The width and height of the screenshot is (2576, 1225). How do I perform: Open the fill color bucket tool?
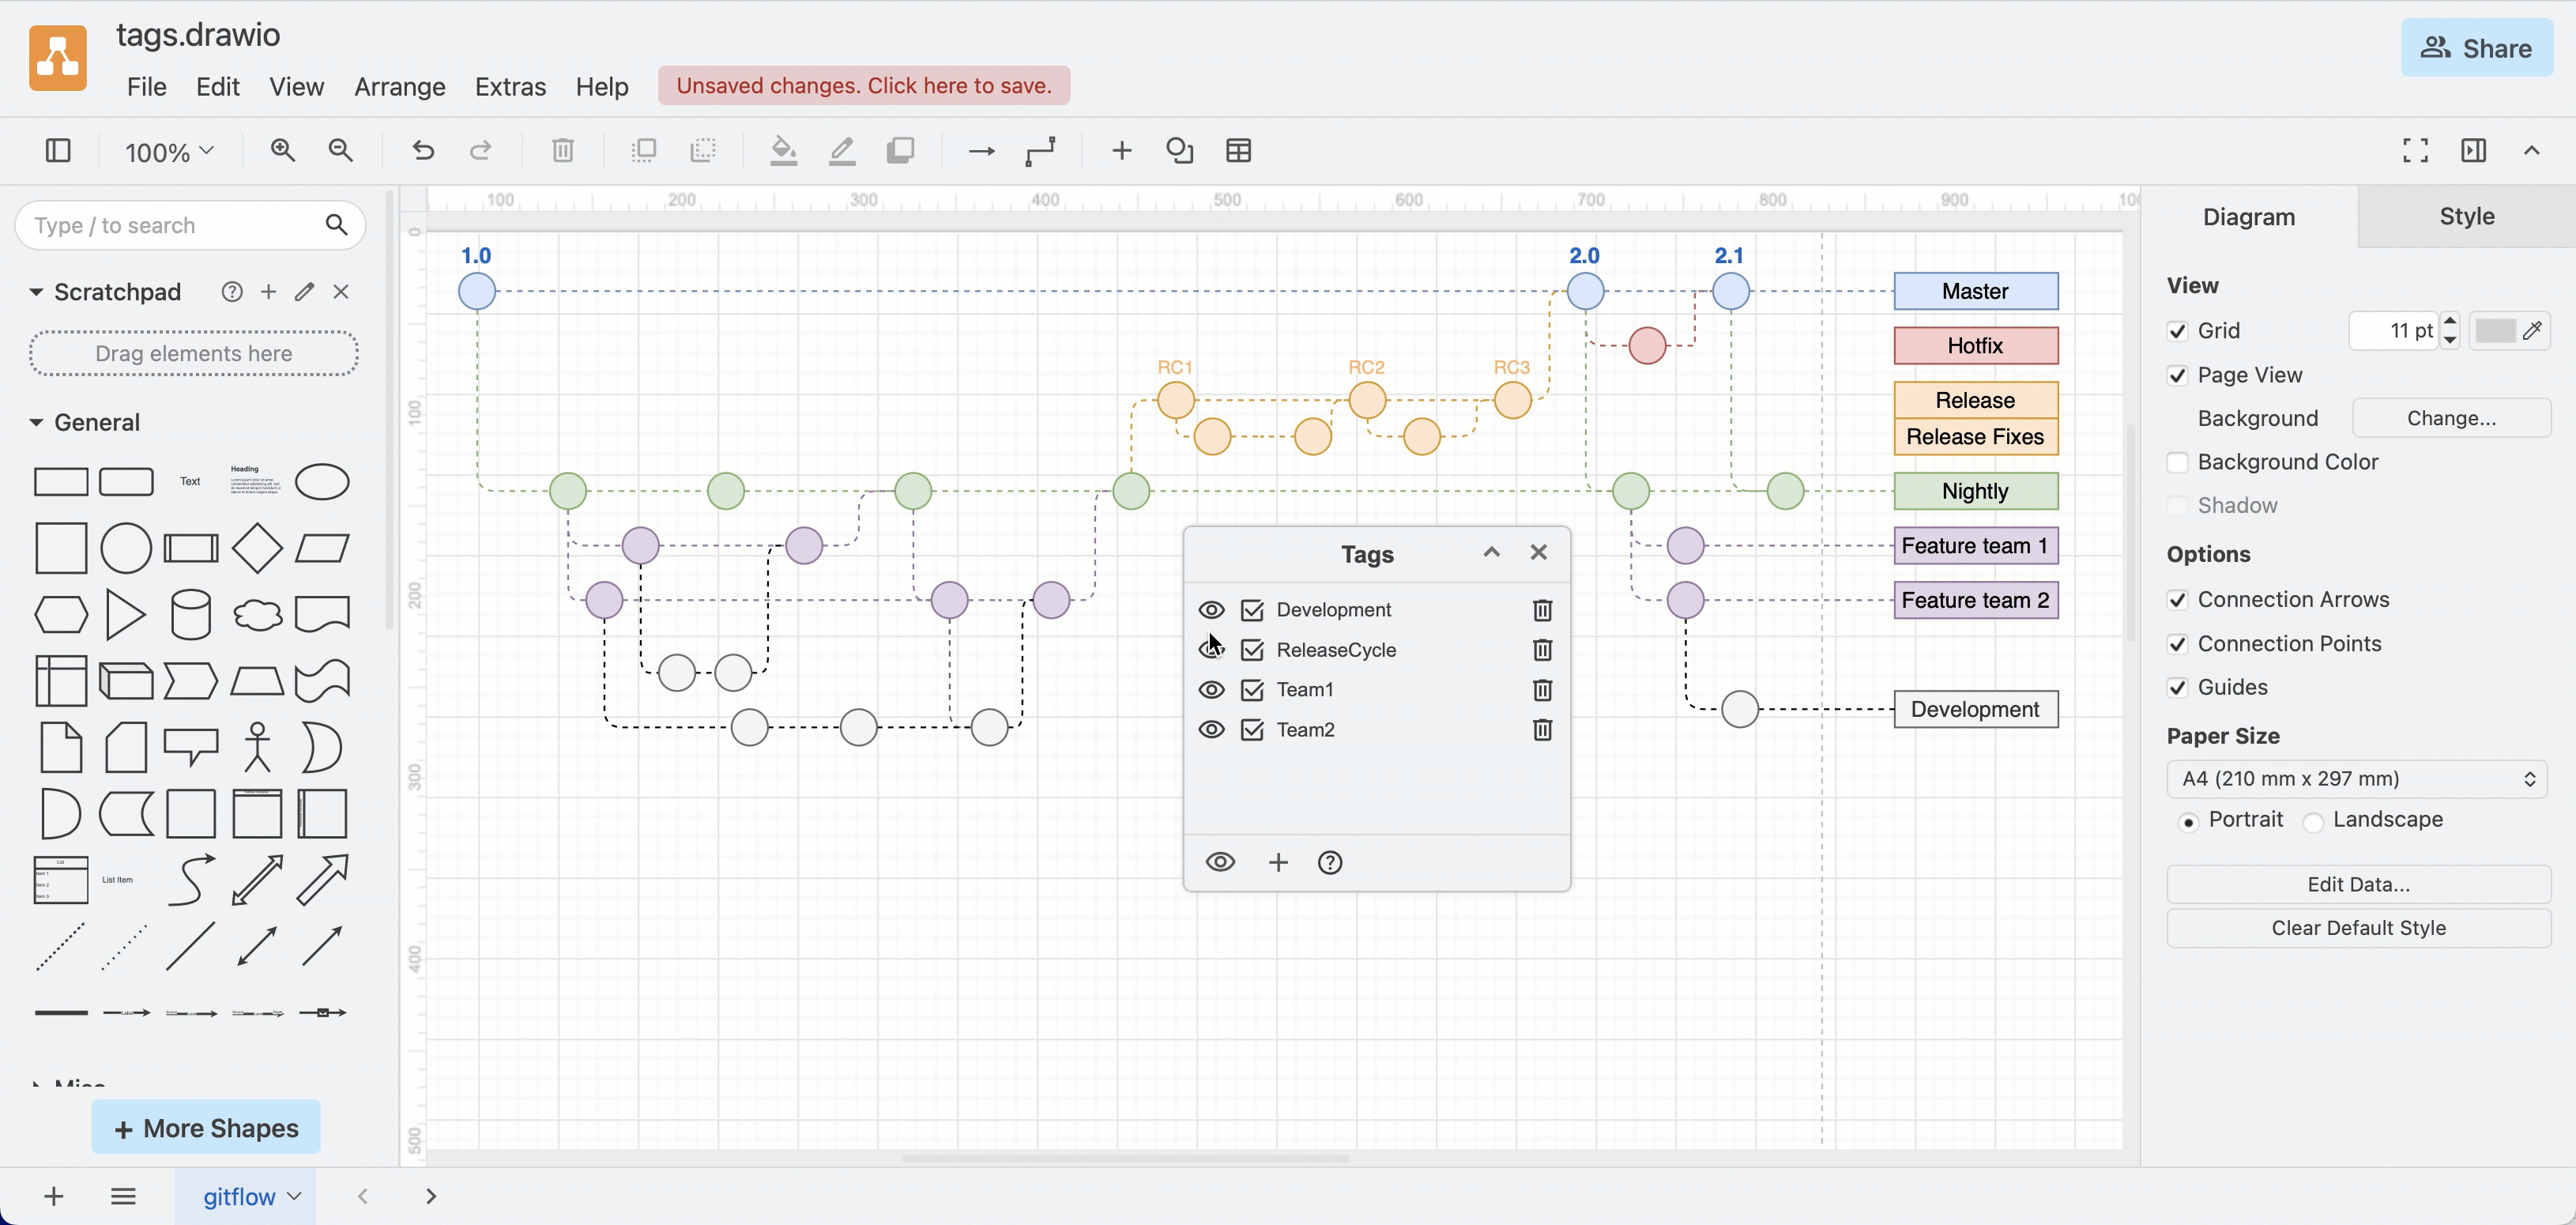point(783,151)
